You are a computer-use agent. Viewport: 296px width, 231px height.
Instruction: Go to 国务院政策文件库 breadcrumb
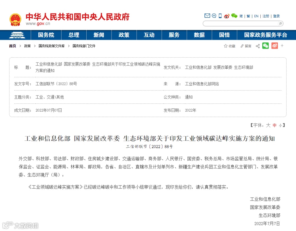(52, 46)
